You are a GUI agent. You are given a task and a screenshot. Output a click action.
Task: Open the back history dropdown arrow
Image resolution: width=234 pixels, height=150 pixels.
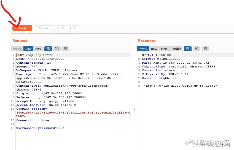[x=63, y=28]
